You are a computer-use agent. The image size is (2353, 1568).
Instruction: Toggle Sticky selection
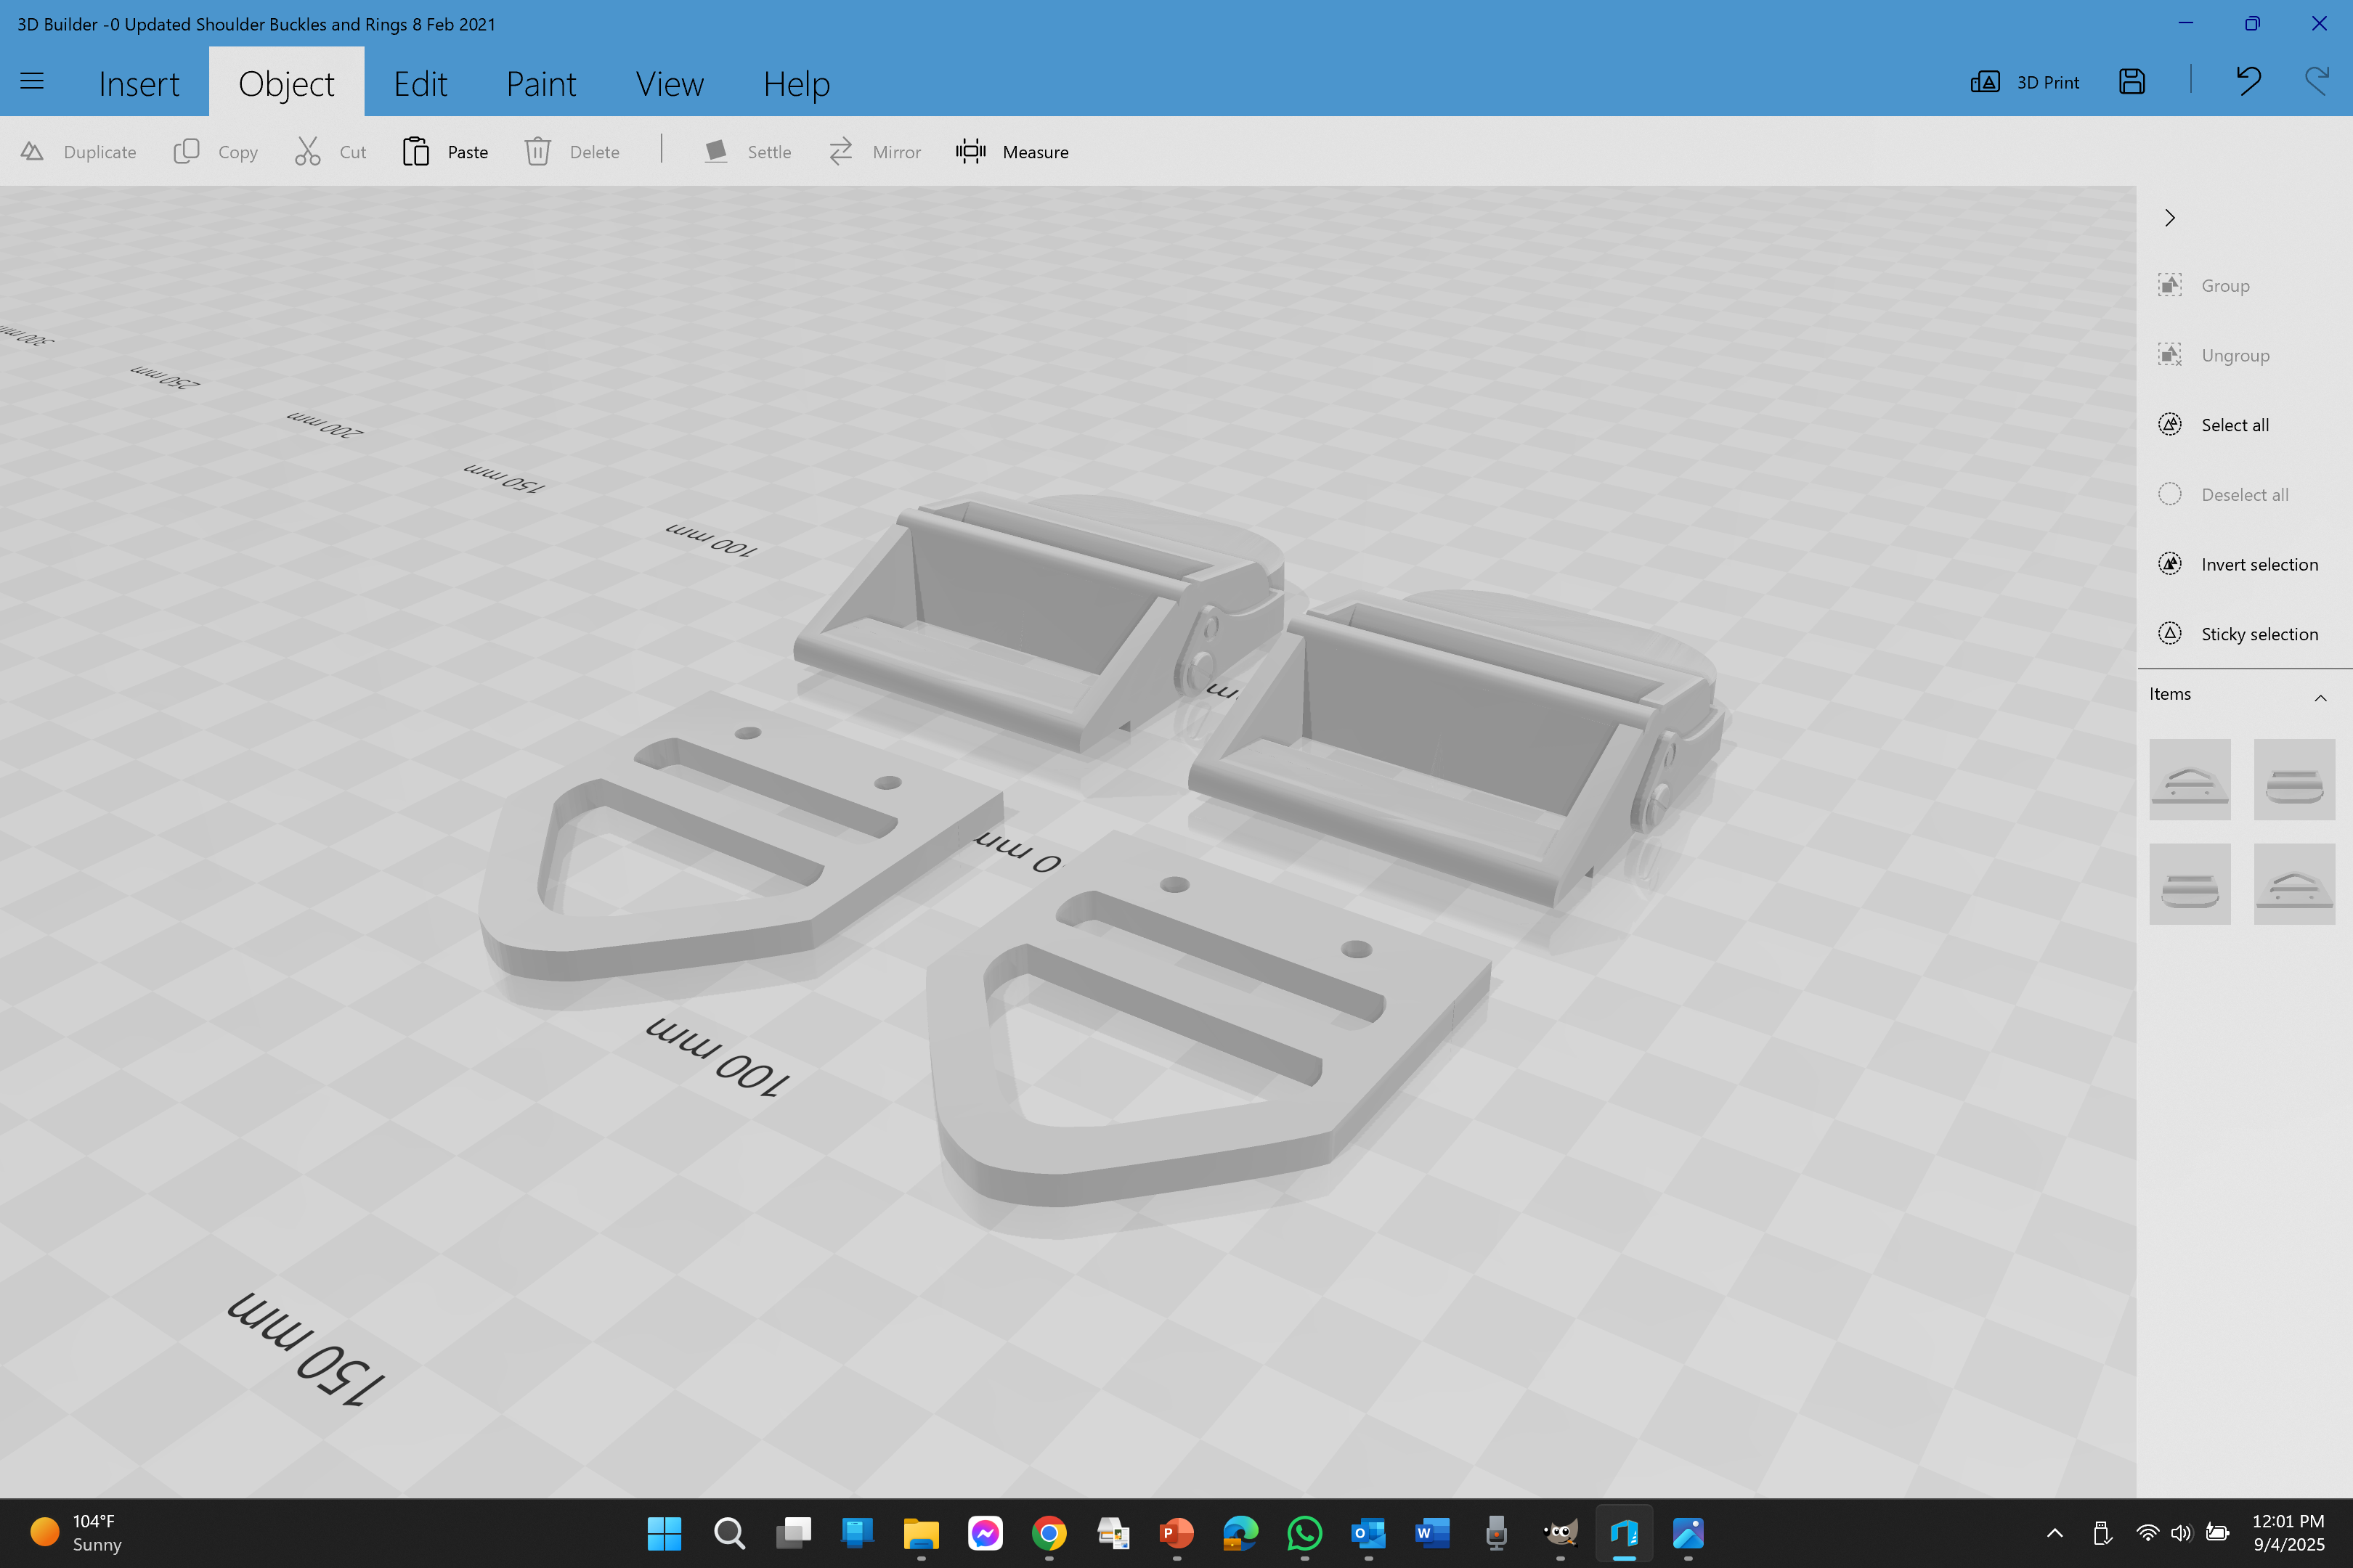click(2238, 634)
